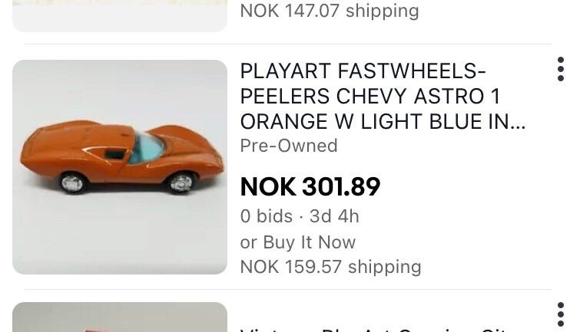The image size is (570, 332).
Task: Open the three-dot menu for the bottom listing
Action: pyautogui.click(x=561, y=314)
